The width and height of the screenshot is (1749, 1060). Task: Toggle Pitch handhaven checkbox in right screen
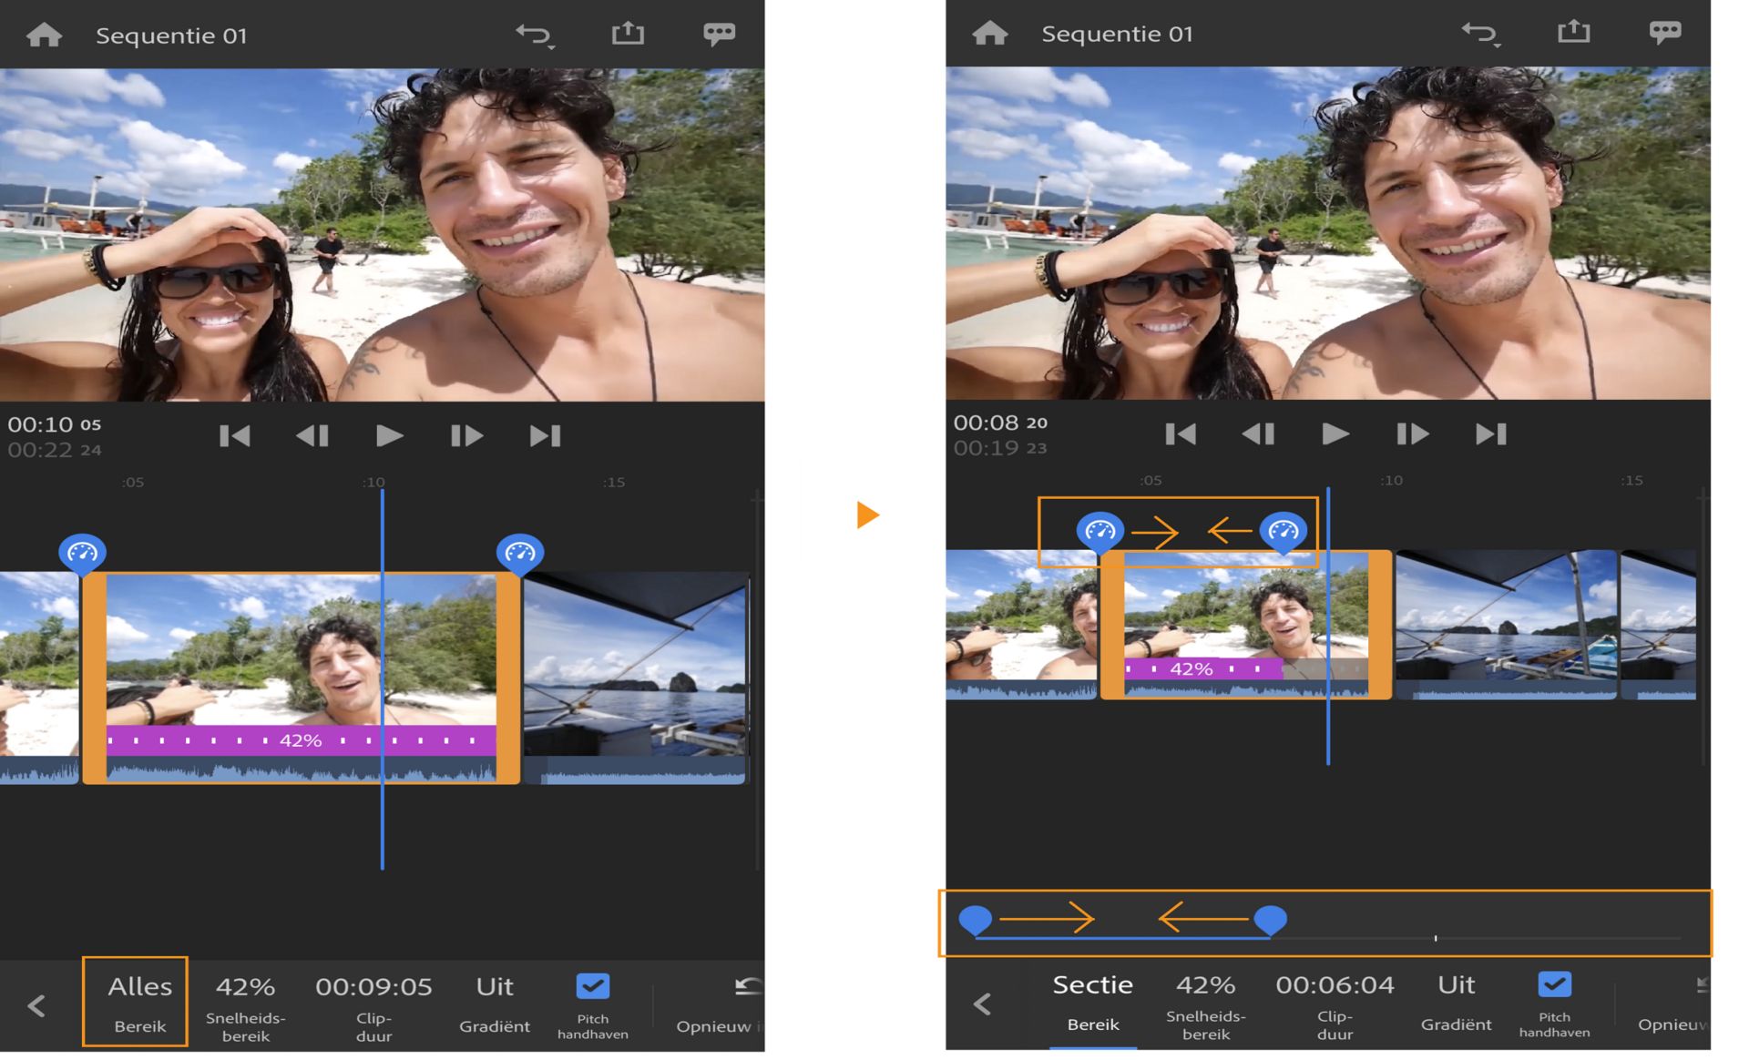click(1554, 985)
